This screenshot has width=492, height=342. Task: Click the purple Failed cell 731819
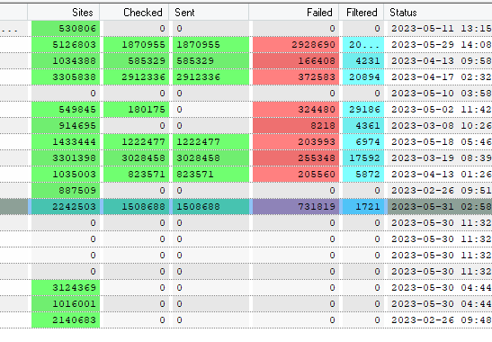296,207
